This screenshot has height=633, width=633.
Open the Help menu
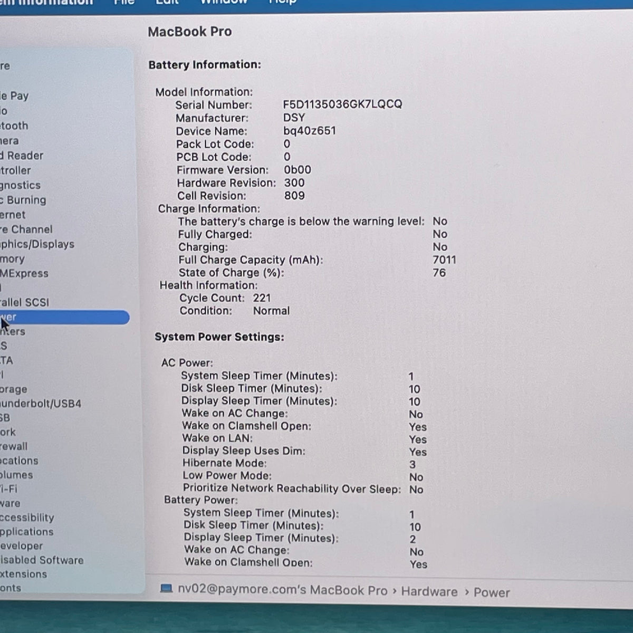[x=283, y=2]
